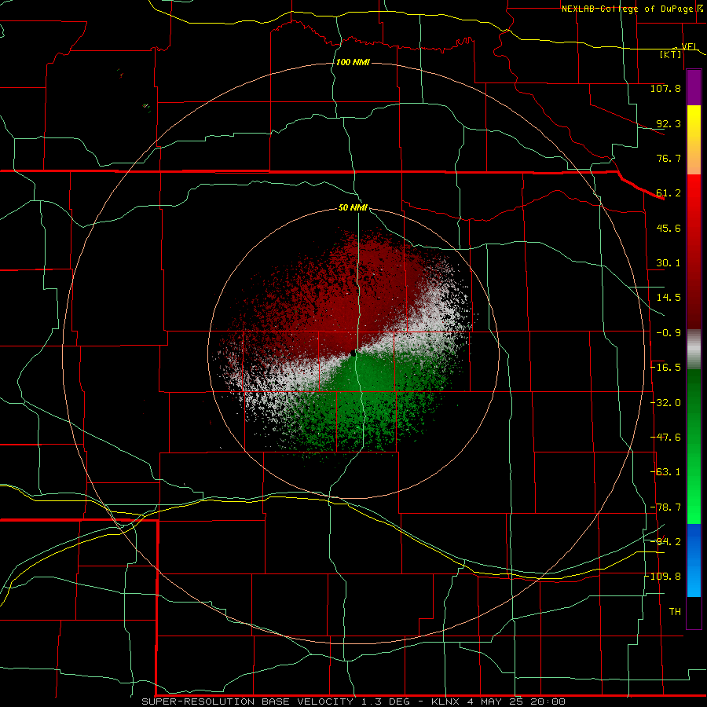This screenshot has width=707, height=707.
Task: Click the 45.6 velocity scale value
Action: click(x=669, y=228)
